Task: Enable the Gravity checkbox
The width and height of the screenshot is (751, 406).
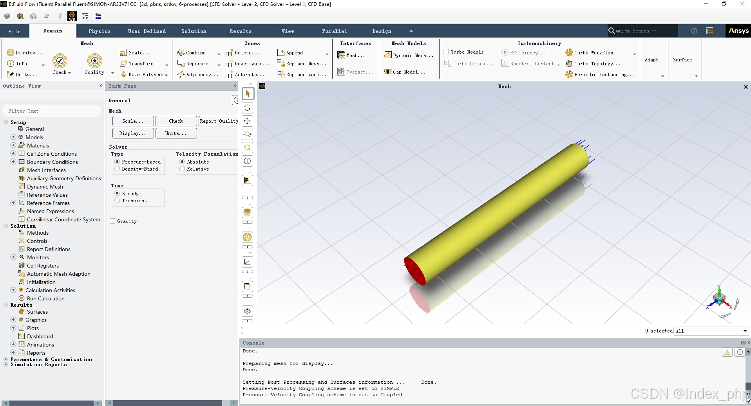Action: point(113,221)
